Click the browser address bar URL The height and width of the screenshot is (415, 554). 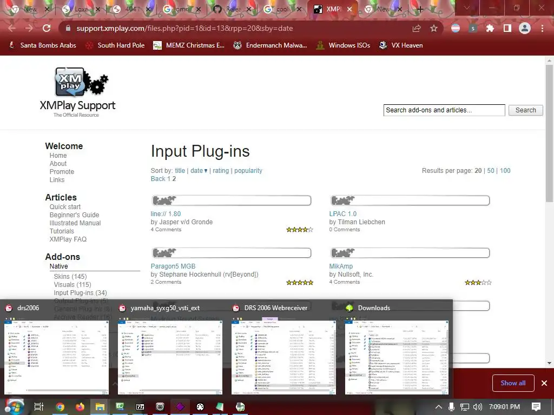pyautogui.click(x=184, y=28)
